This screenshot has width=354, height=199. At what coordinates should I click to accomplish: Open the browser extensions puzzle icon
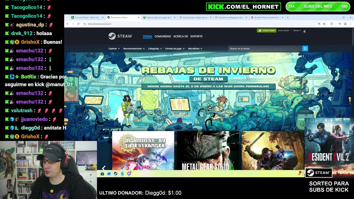pos(332,24)
